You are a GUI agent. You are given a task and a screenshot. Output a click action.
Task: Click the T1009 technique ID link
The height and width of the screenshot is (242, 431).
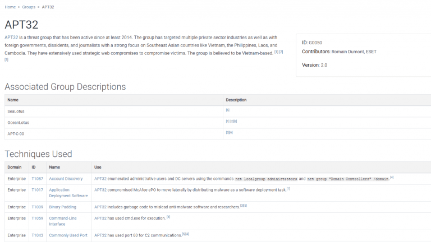pos(37,207)
